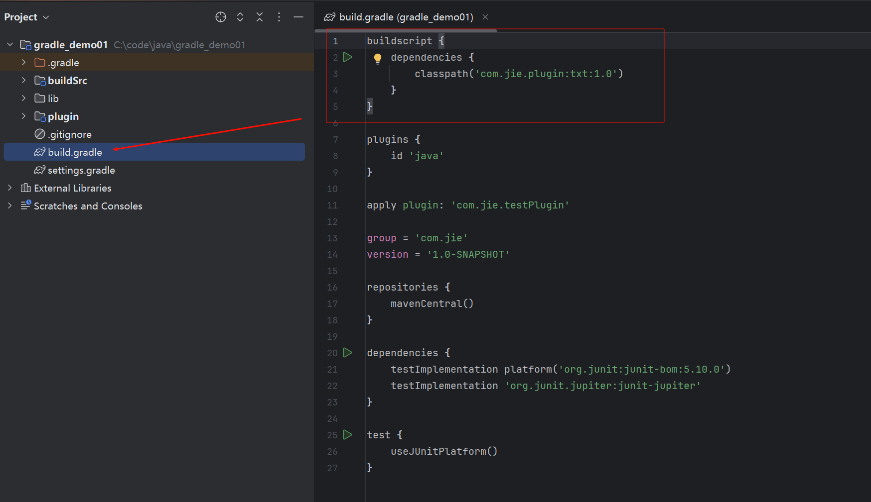Image resolution: width=871 pixels, height=502 pixels.
Task: Close the build.gradle editor tab
Action: (x=485, y=17)
